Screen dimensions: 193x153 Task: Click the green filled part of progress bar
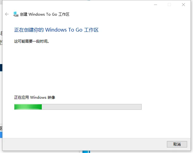coord(28,107)
